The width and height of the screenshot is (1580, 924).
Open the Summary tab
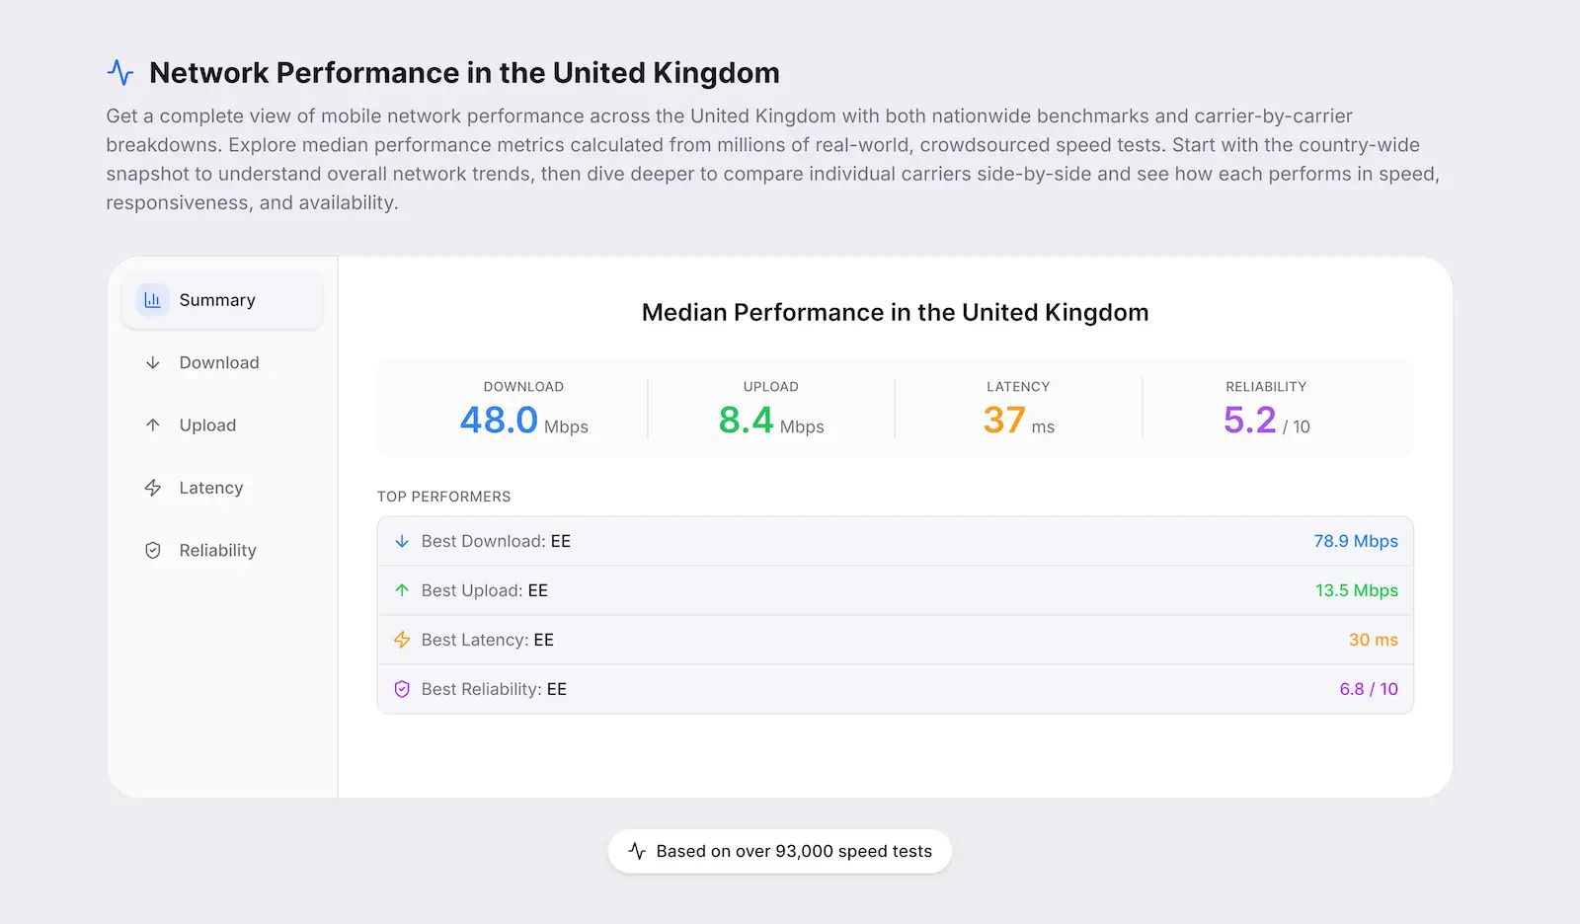[x=217, y=300]
